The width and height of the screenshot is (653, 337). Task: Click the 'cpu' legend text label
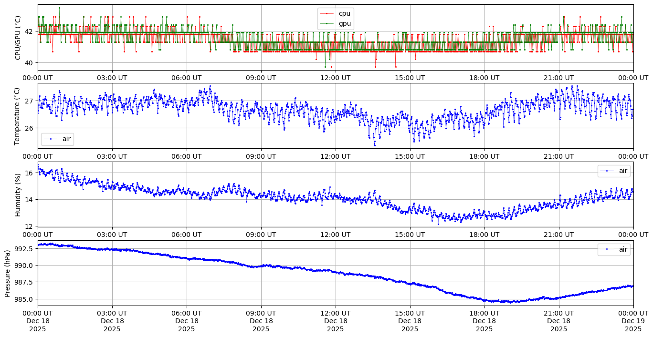[x=344, y=14]
